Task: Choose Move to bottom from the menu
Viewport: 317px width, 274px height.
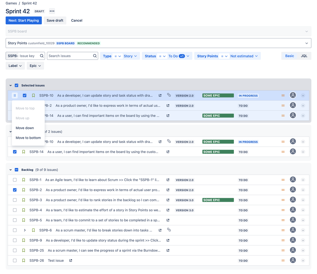Action: tap(28, 138)
